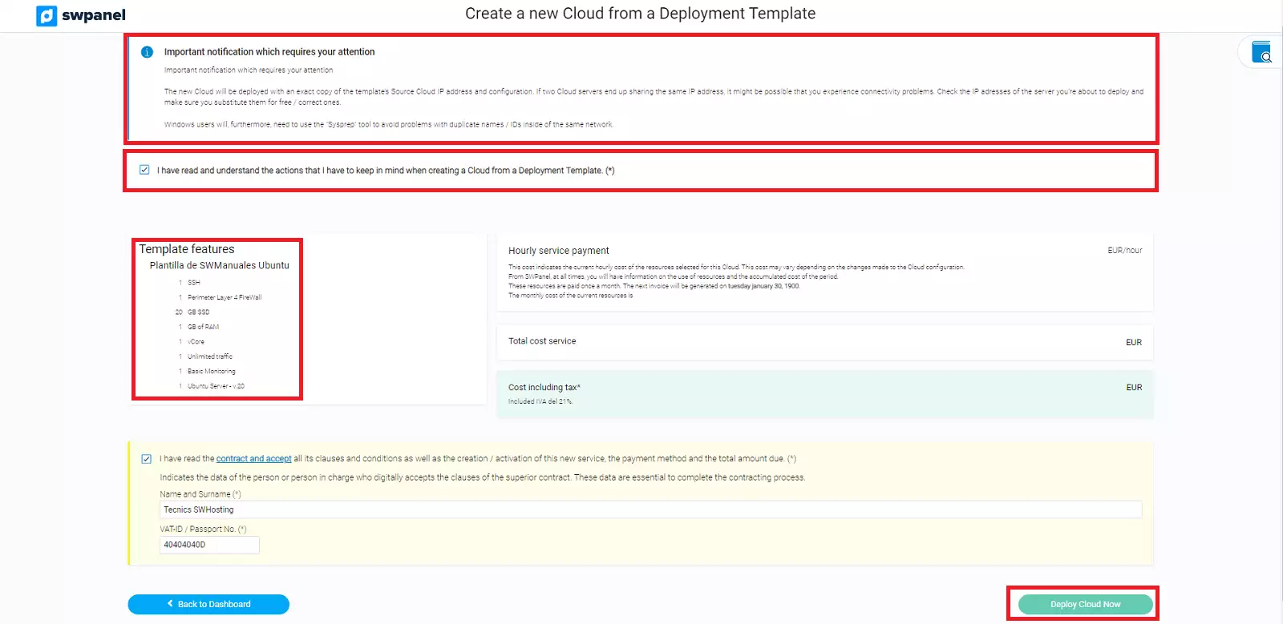Click the Cost including tax label
The width and height of the screenshot is (1283, 624).
544,387
